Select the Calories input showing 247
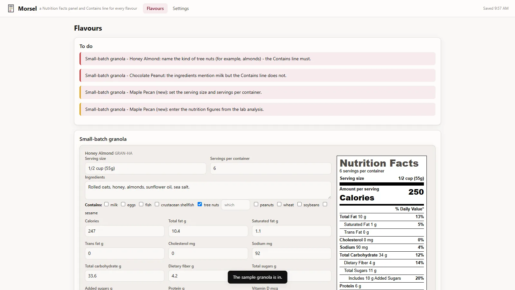Viewport: 515px width, 290px height. [125, 231]
